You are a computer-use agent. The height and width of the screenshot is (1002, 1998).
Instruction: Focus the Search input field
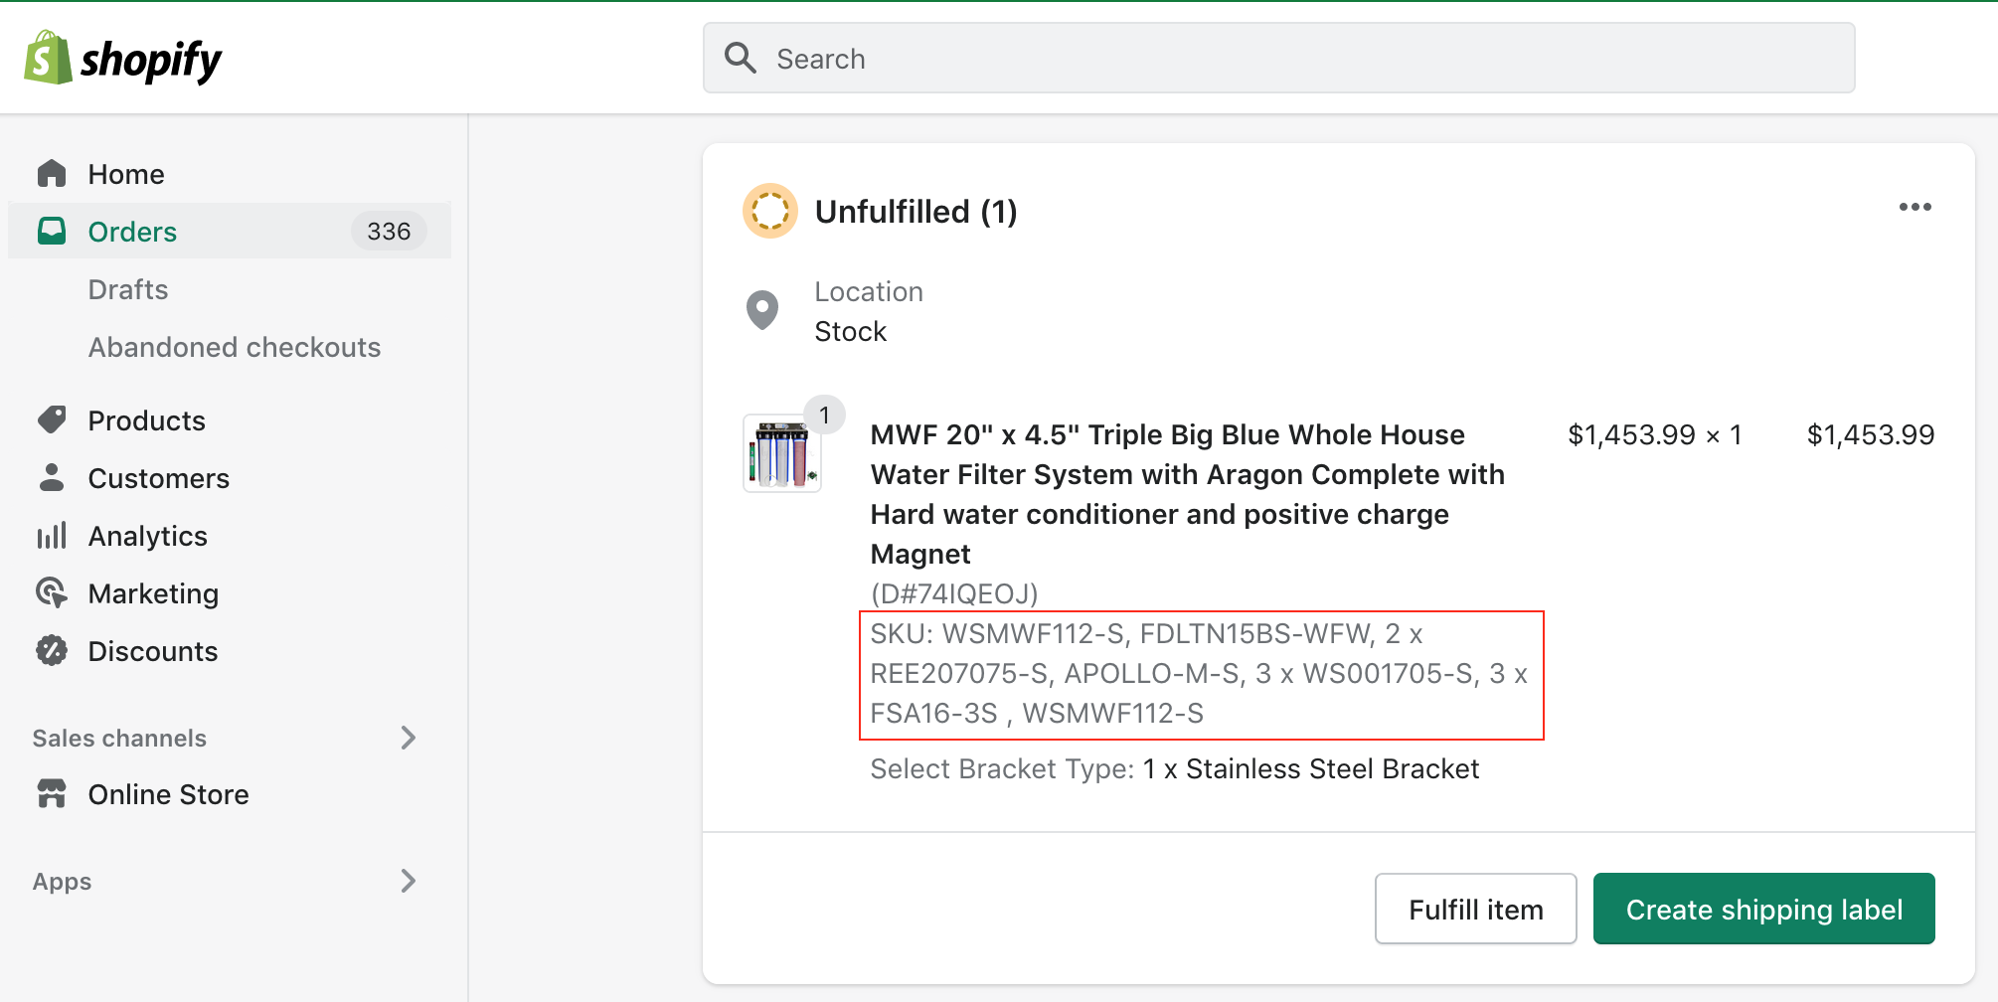tap(1279, 59)
